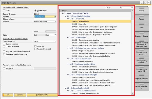This screenshot has height=99, width=152.
Task: Click the Código externo input field
Action: (x=45, y=19)
